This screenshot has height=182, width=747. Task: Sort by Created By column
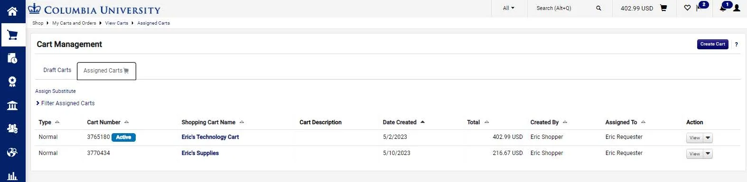coord(549,122)
